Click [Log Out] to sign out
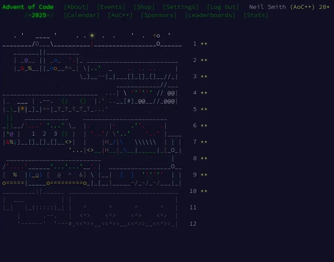The height and width of the screenshot is (262, 334). coord(223,7)
